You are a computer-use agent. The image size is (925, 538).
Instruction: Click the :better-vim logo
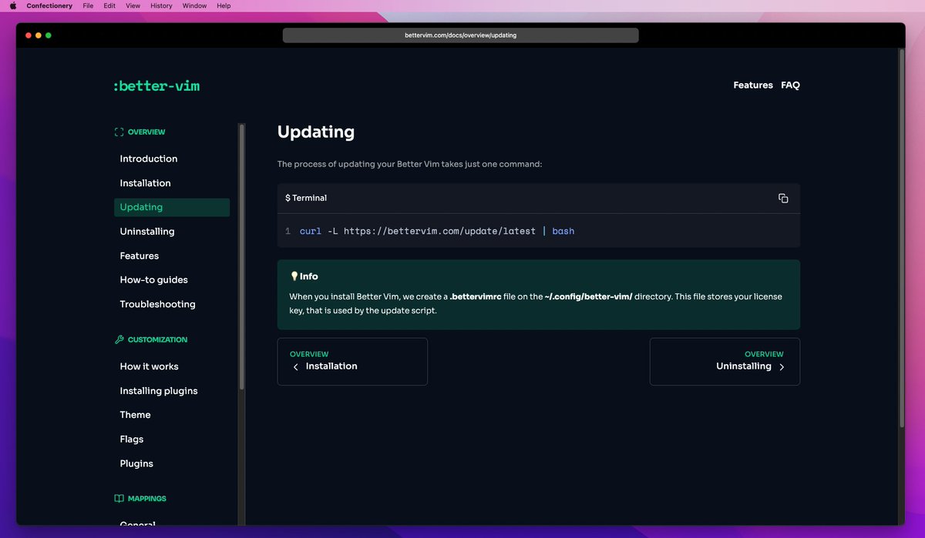pyautogui.click(x=156, y=85)
